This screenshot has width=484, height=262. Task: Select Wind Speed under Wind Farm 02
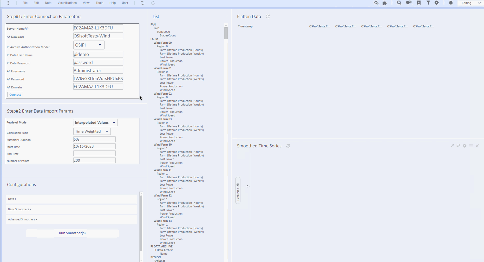pos(167,115)
